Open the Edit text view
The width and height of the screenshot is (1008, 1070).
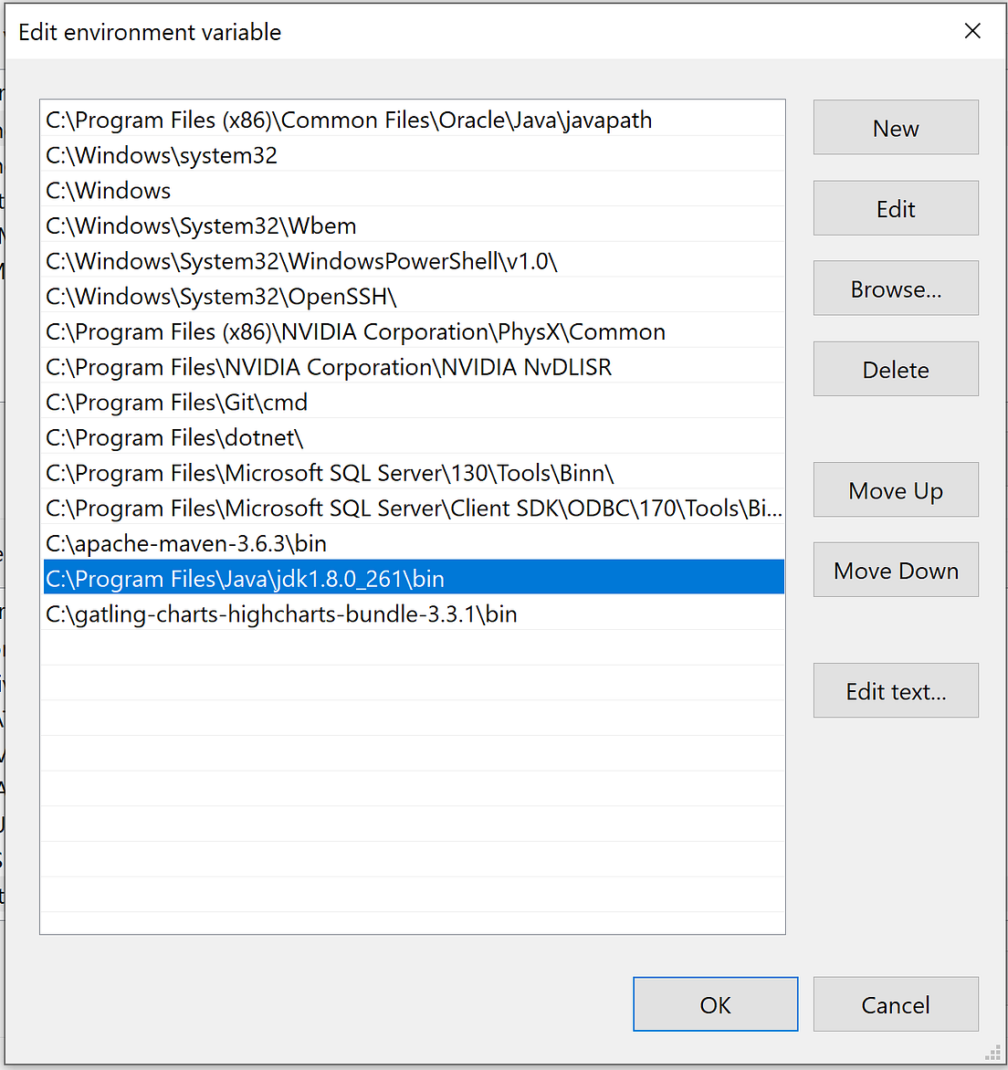coord(894,690)
